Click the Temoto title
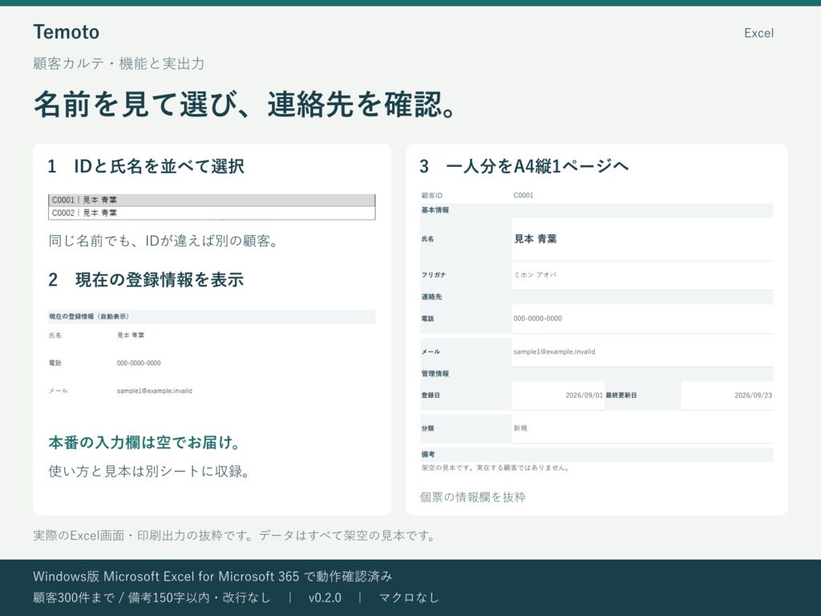 [66, 32]
